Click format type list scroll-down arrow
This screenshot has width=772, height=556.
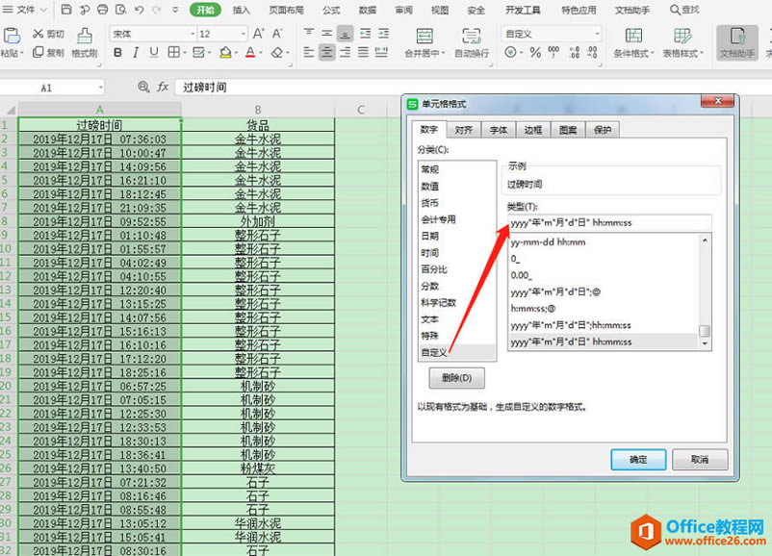tap(705, 343)
